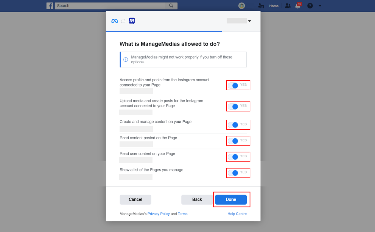Open the Help Centre link
The image size is (375, 232).
237,214
